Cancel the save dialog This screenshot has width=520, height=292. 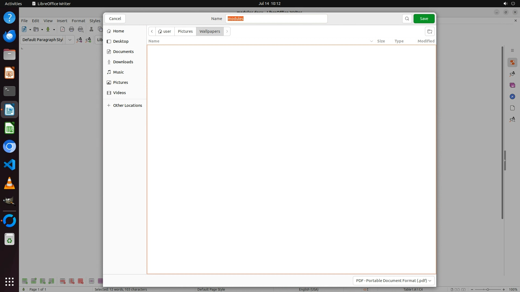point(115,19)
